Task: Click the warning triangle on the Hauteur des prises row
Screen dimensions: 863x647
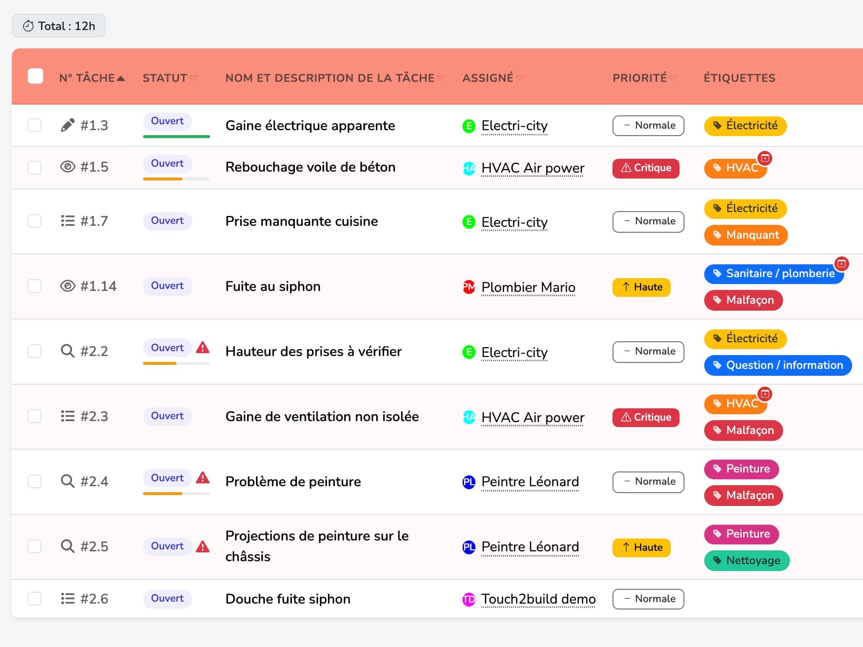Action: [203, 348]
